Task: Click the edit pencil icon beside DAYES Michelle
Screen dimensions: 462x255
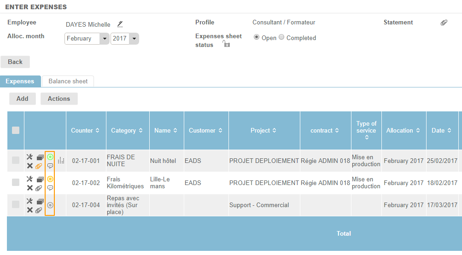Action: click(x=120, y=24)
